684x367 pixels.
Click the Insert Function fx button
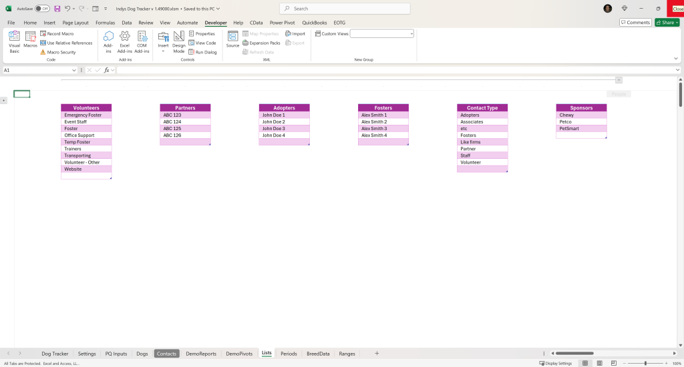tap(106, 70)
